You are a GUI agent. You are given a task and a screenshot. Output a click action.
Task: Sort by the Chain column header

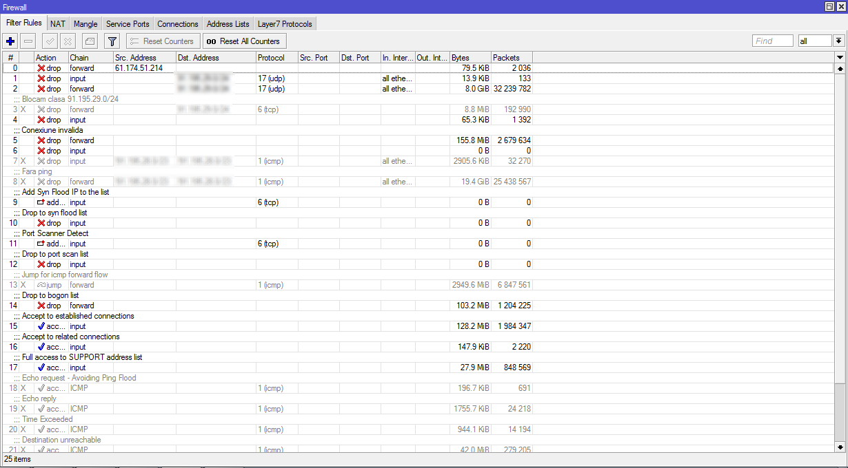click(x=90, y=58)
